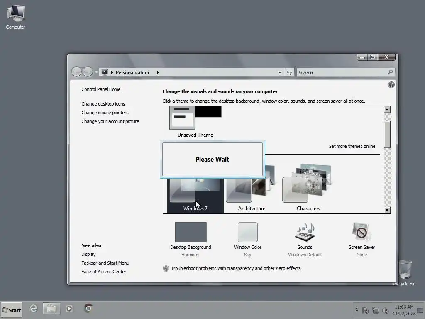Image resolution: width=425 pixels, height=319 pixels.
Task: Launch Windows Media Player from taskbar
Action: point(70,309)
